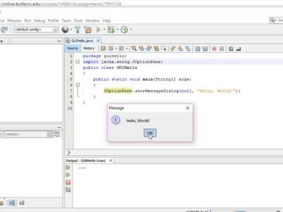
Task: Click the Profile Project clock icon
Action: [x=124, y=29]
